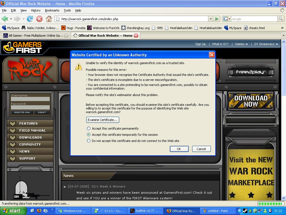
Task: Show more bookmarks with the chevron
Action: click(x=282, y=28)
